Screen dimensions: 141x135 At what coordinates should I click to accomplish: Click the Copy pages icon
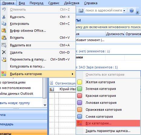pyautogui.click(x=4, y=24)
